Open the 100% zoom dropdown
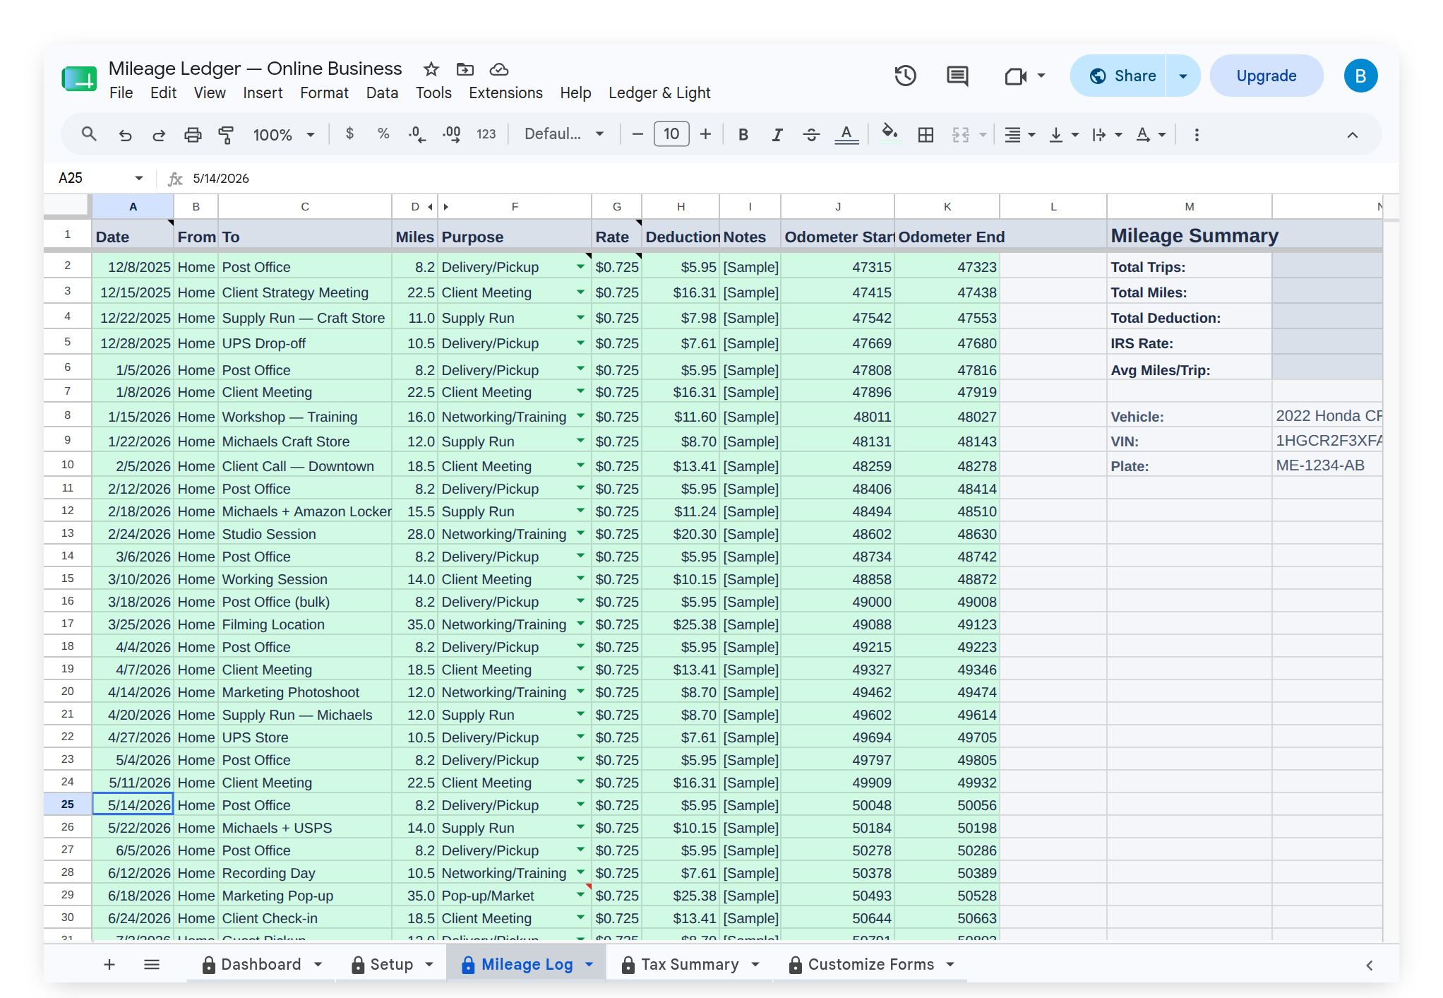Screen dimensions: 1443x998 pos(284,134)
